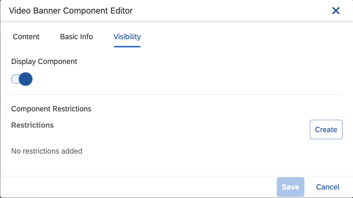The height and width of the screenshot is (198, 353).
Task: Turn off Display Component visibility switch
Action: pos(21,79)
